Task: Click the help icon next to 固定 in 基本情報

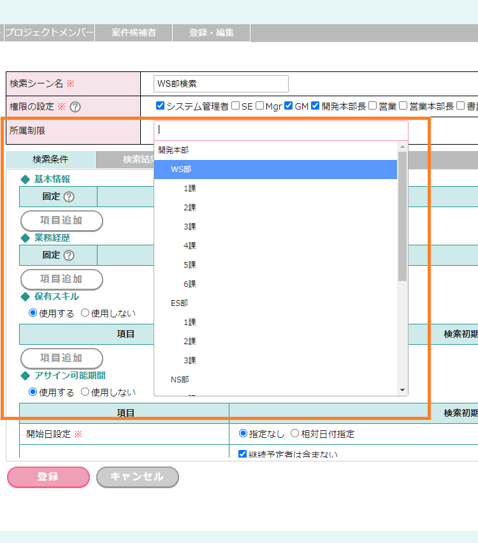Action: (x=69, y=197)
